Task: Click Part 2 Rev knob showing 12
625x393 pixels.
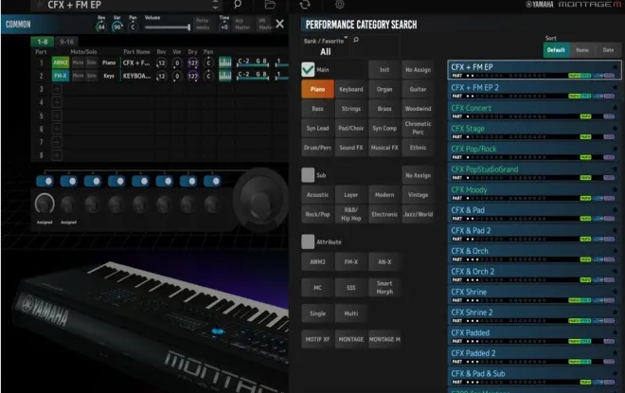Action: click(x=161, y=76)
